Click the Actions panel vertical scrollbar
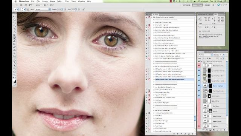The width and height of the screenshot is (241, 136). click(195, 118)
